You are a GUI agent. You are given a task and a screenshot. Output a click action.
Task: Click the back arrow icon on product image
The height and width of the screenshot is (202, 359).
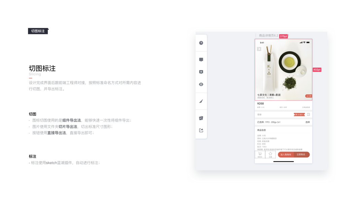click(259, 49)
